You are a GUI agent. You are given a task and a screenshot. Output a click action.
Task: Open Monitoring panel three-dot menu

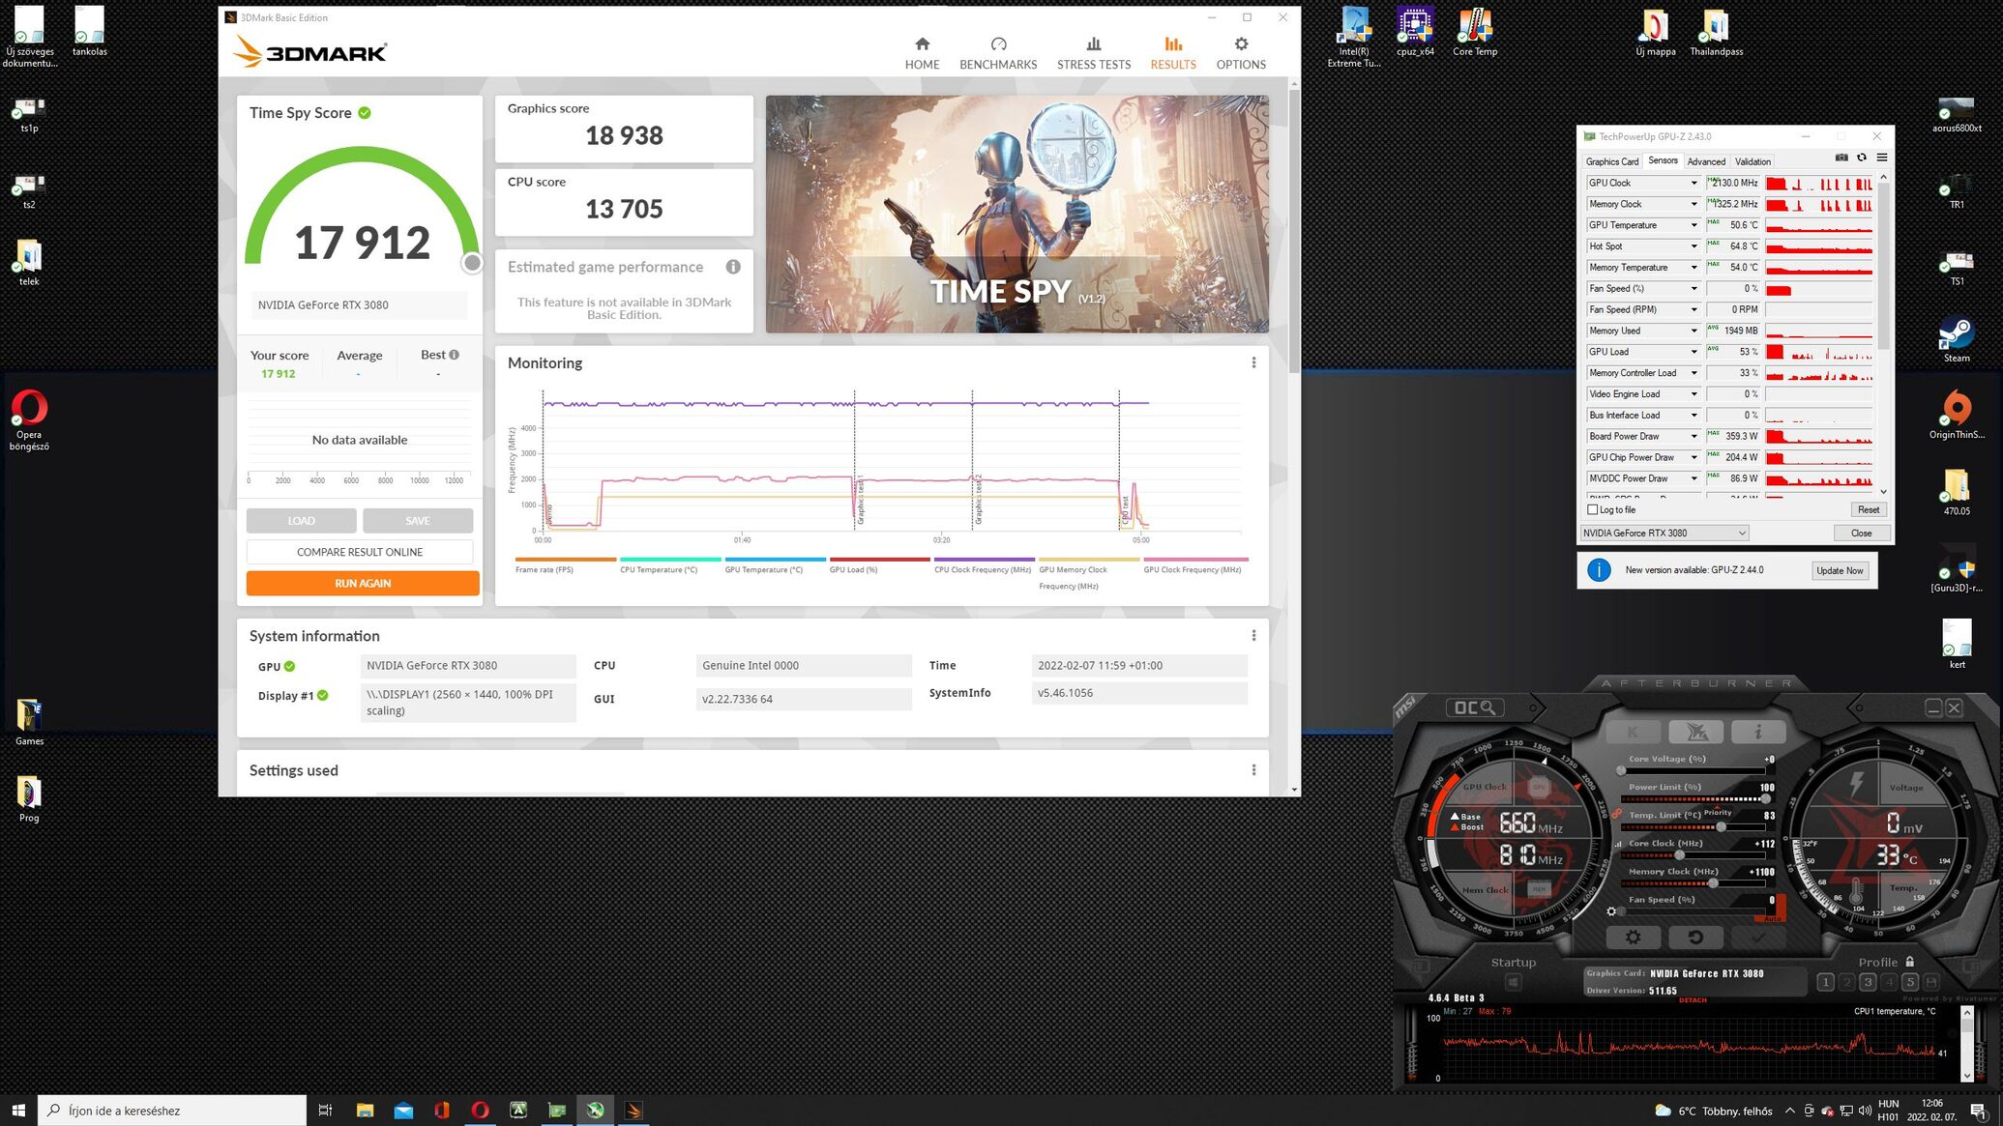tap(1253, 362)
